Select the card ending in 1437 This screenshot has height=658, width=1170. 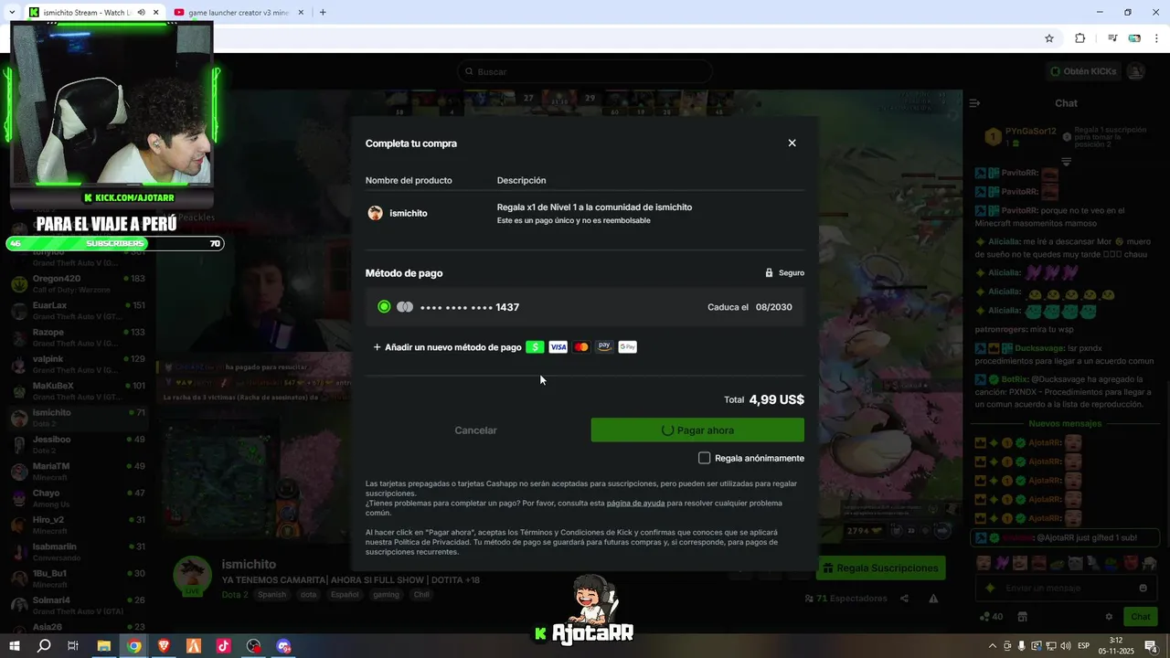click(585, 307)
